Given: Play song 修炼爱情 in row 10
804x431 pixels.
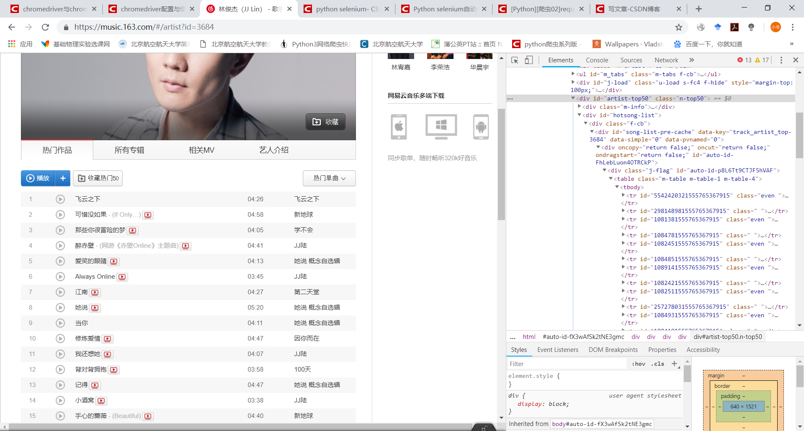Looking at the screenshot, I should coord(60,339).
